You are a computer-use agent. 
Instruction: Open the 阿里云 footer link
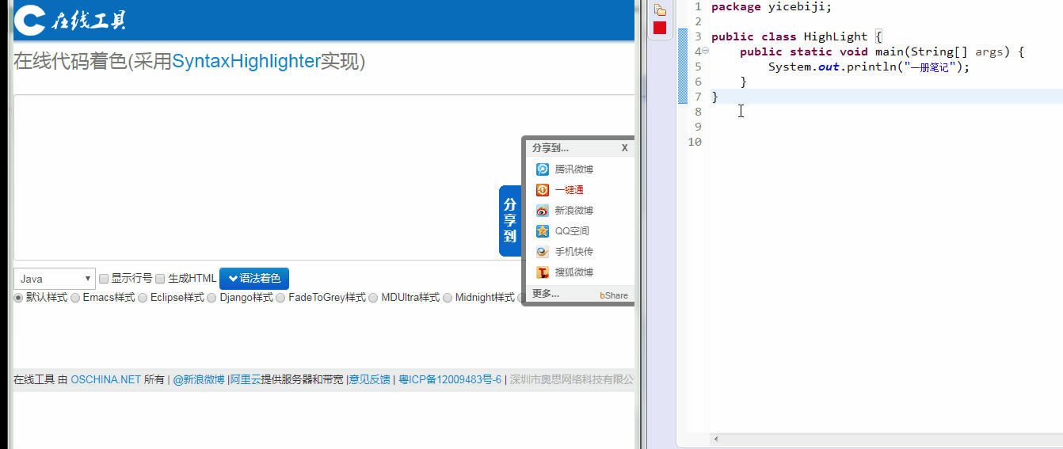(246, 379)
